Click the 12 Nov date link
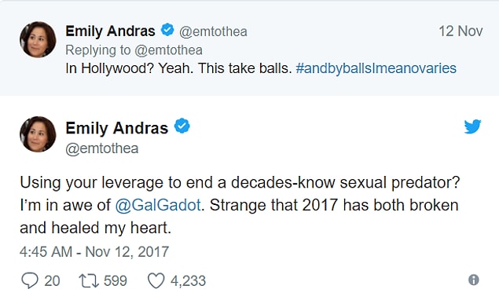Screen dimensions: 499x300 tap(460, 31)
